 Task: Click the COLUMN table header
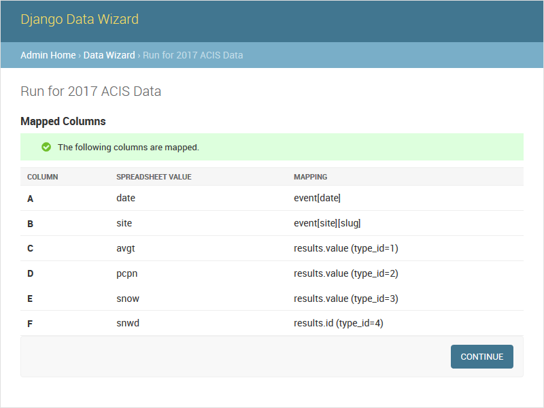click(x=43, y=177)
